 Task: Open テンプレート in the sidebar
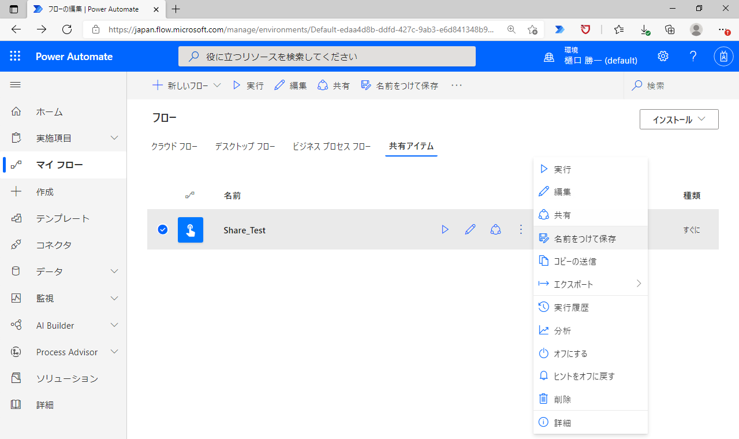(64, 218)
